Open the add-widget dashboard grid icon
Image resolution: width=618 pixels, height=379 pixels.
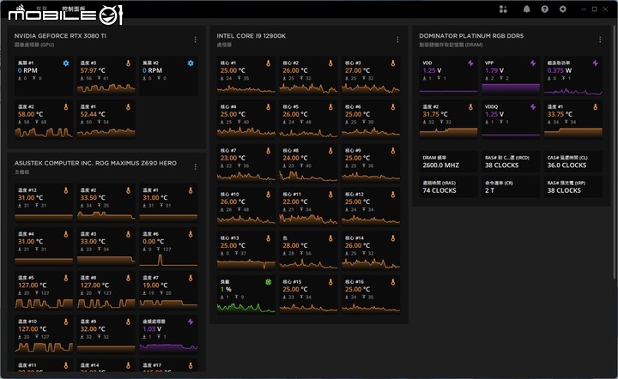click(x=503, y=9)
